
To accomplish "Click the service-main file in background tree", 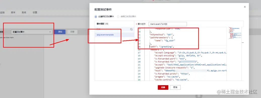I will (x=7, y=37).
